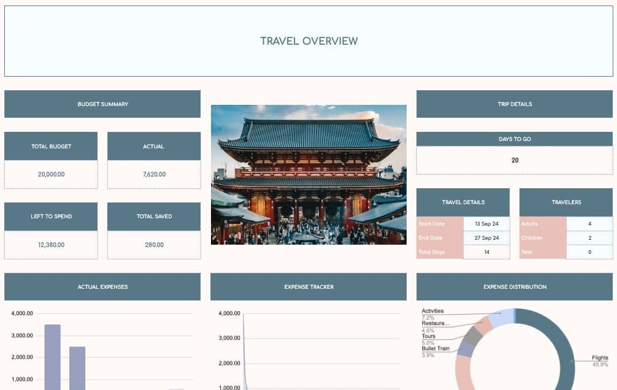Click the ACTUAL EXPENSES chart header
The width and height of the screenshot is (617, 390).
coord(102,287)
